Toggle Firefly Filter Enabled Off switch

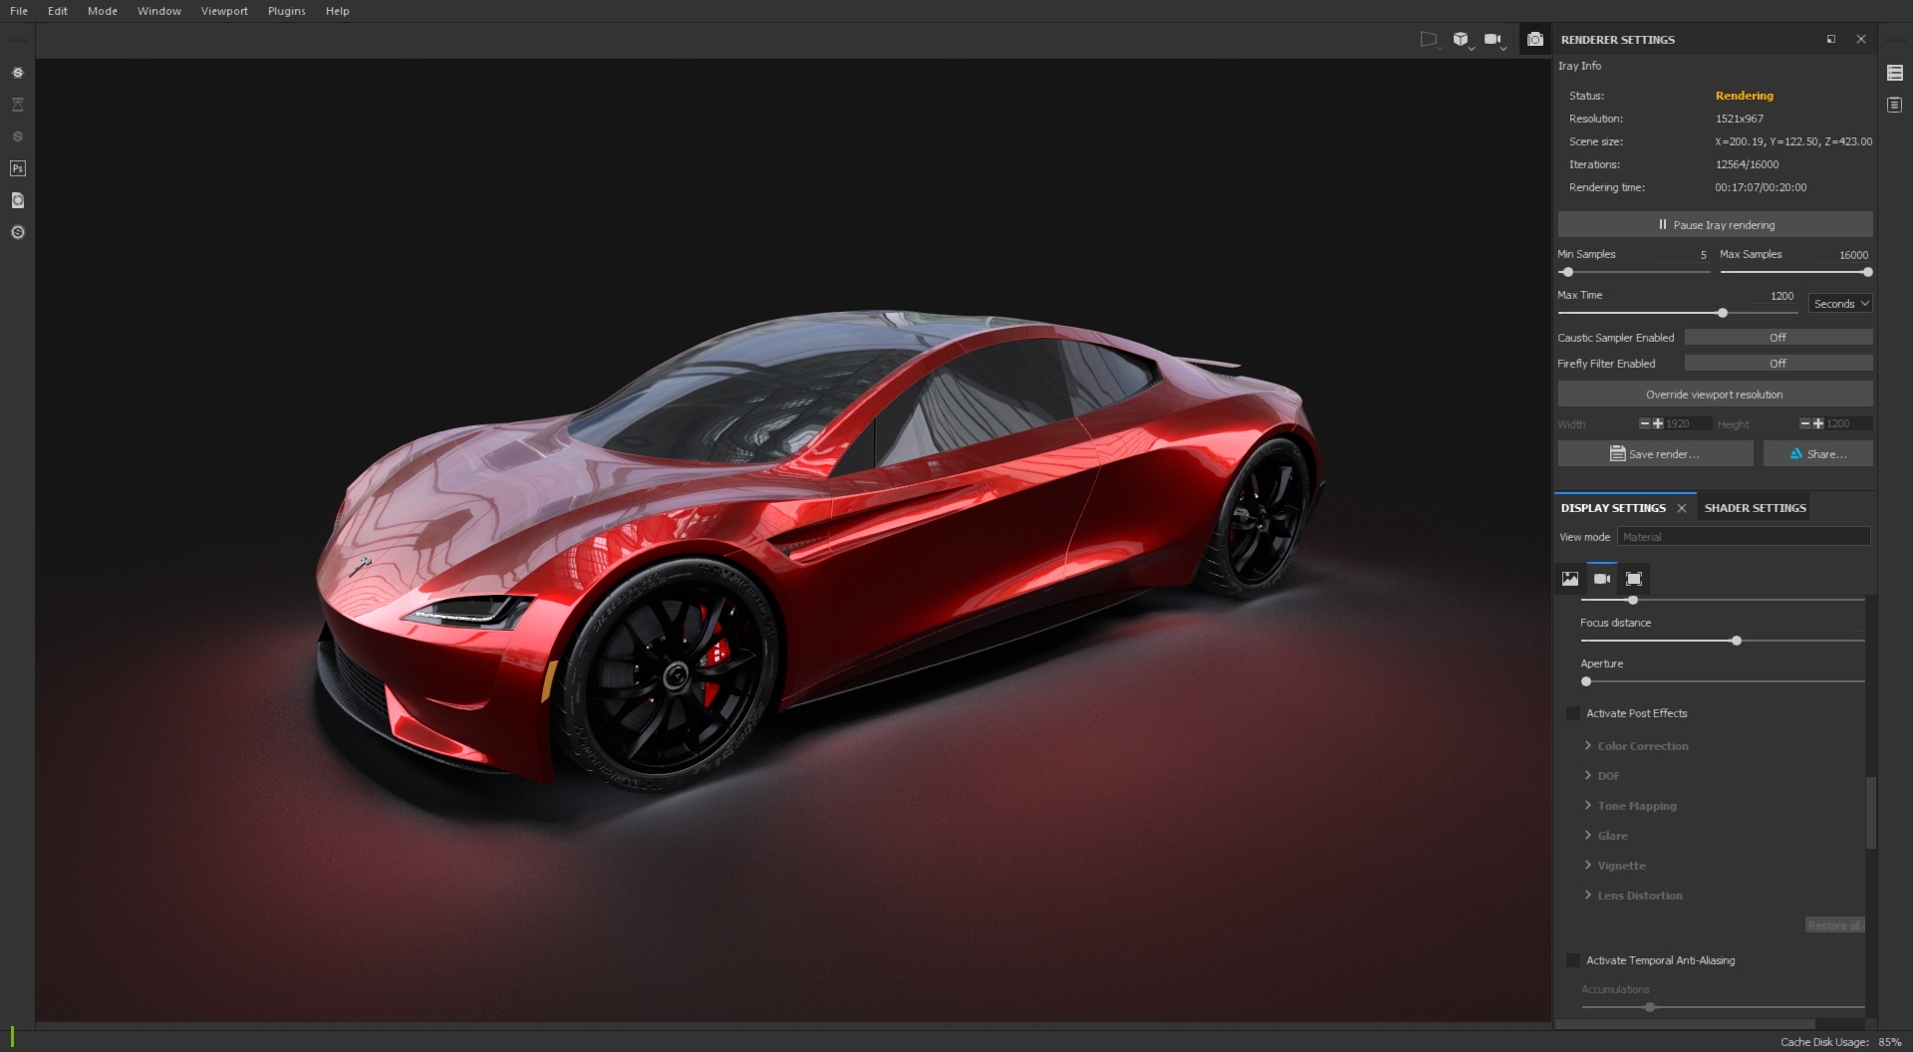1778,364
